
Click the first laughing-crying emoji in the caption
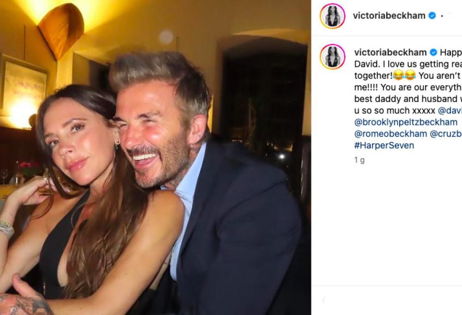(x=399, y=75)
